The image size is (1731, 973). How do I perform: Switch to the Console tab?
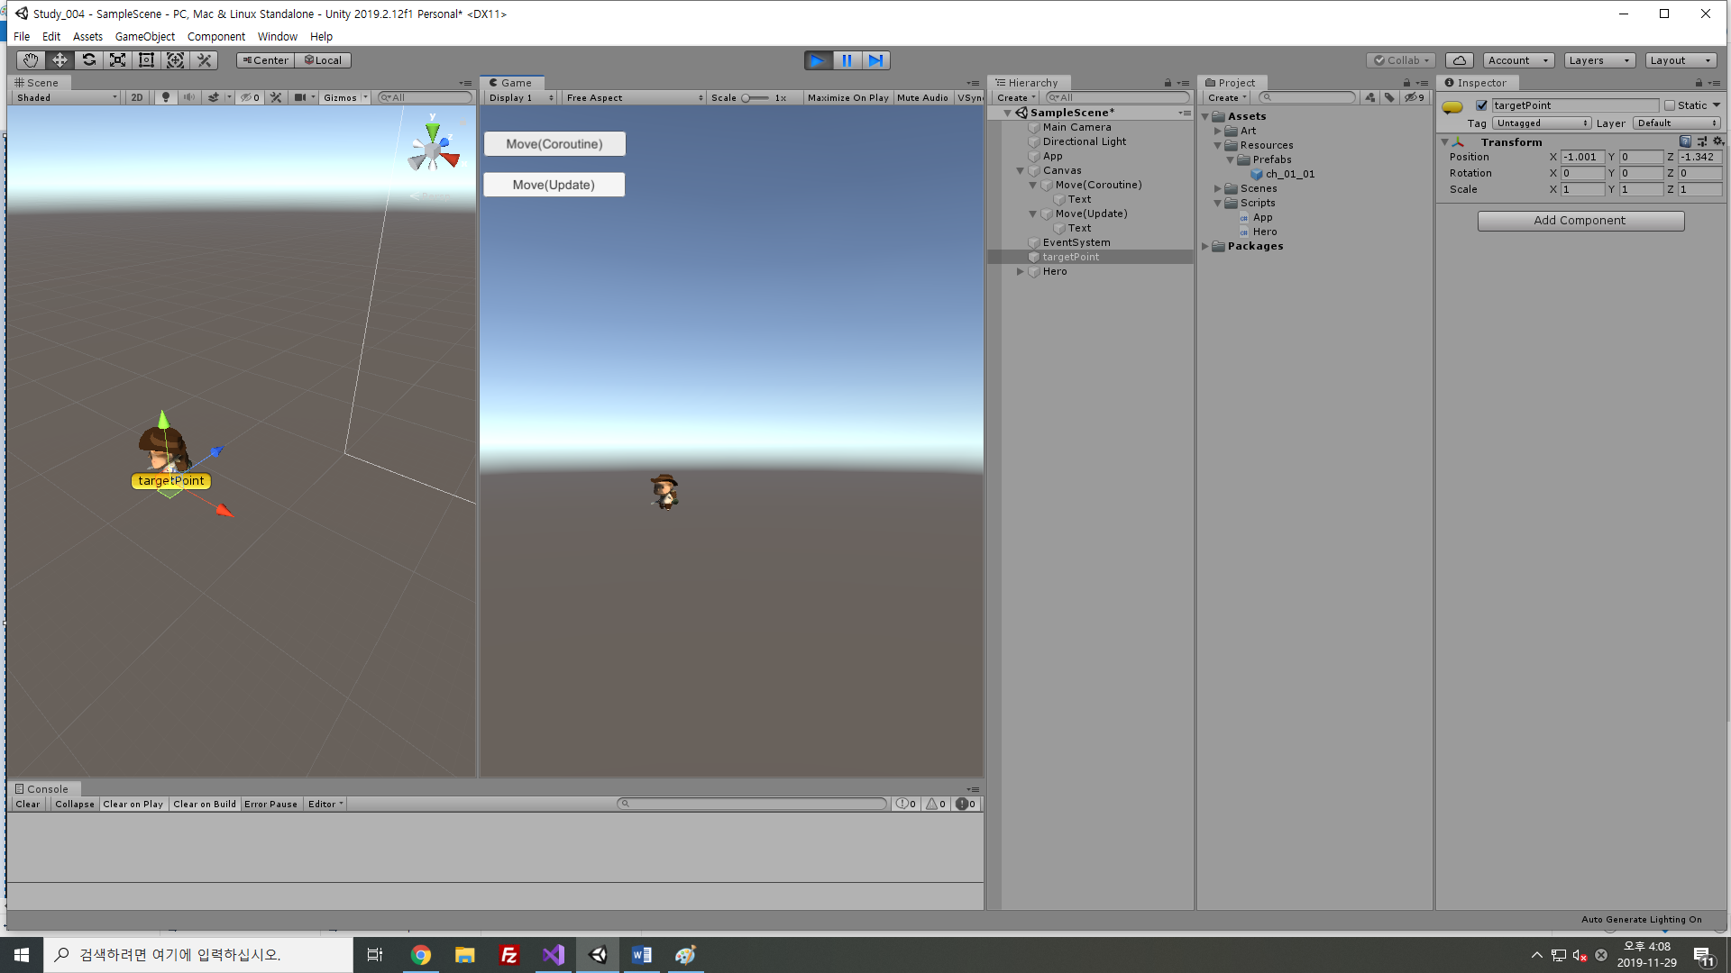tap(41, 789)
